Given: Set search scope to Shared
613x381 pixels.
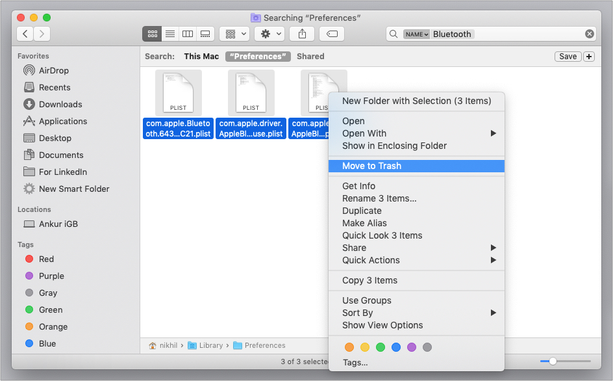Looking at the screenshot, I should 310,57.
